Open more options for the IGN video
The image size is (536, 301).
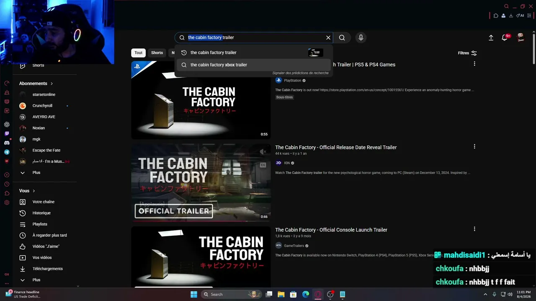[x=474, y=147]
